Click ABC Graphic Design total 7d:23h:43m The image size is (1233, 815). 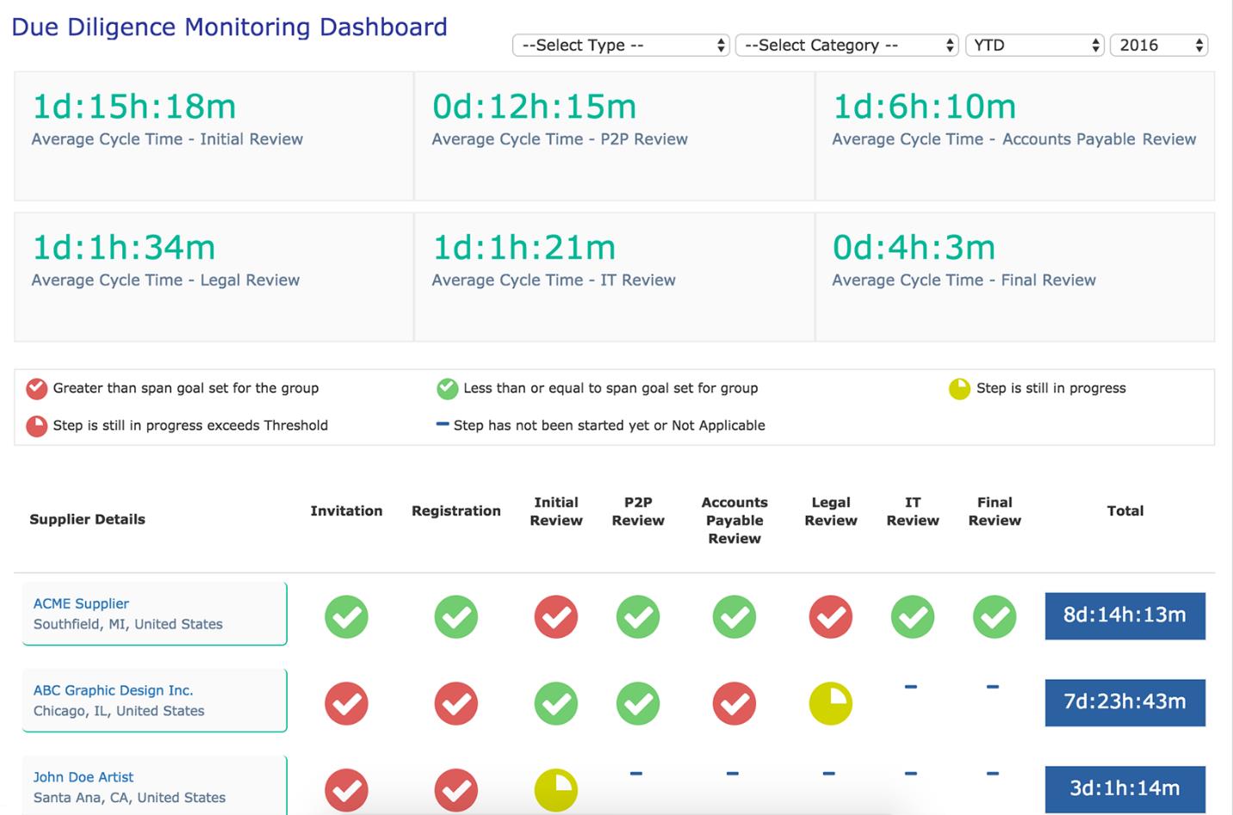click(x=1125, y=702)
